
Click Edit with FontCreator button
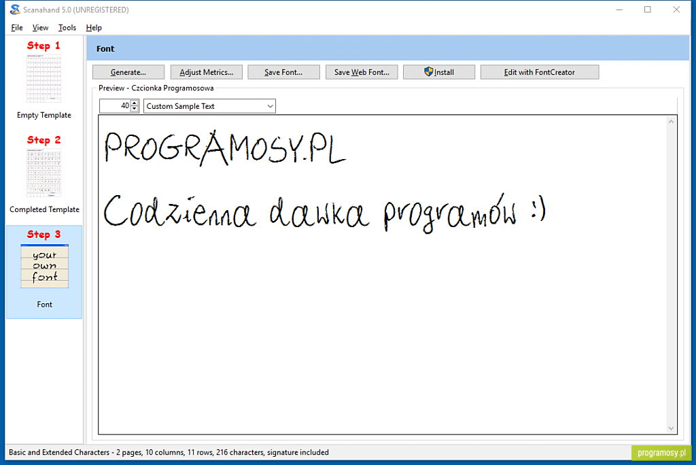point(540,72)
